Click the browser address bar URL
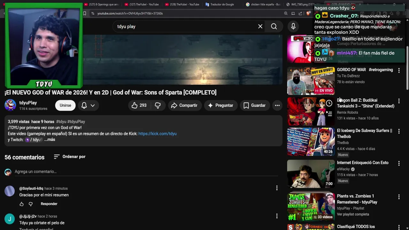Screen dimensions: 409x230 point(130,13)
